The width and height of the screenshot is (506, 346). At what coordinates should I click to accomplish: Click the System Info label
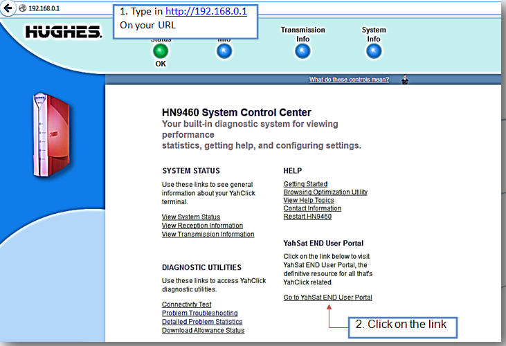[374, 34]
